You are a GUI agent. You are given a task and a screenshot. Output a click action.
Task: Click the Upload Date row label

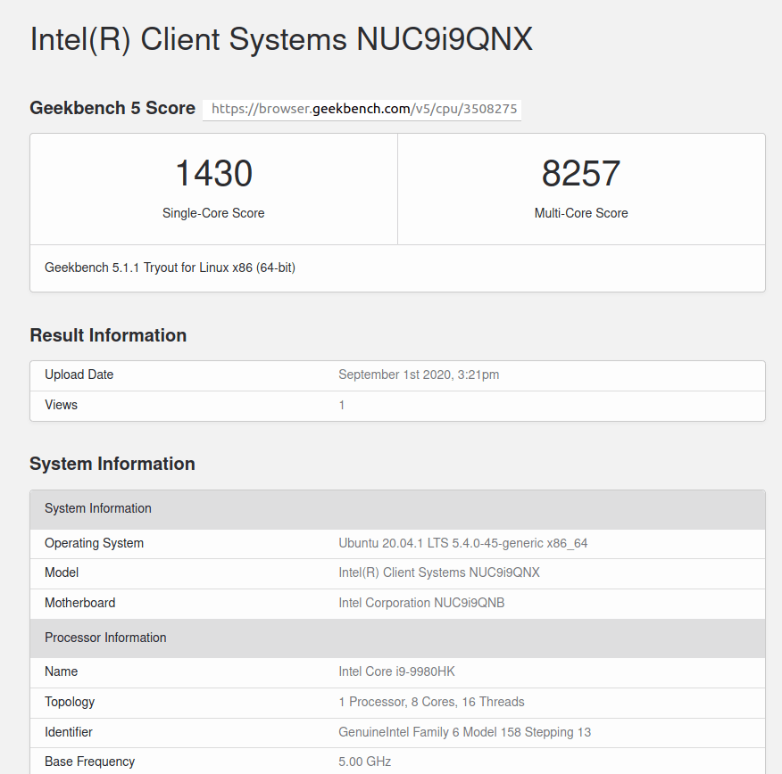(79, 375)
